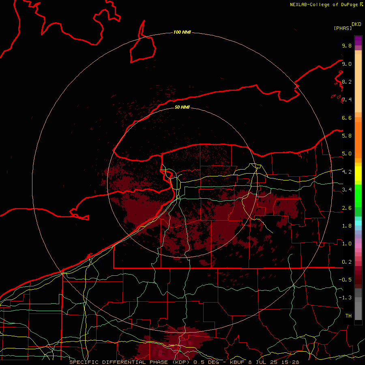Click the purple segment atop the color bar
The image size is (365, 365).
358,41
